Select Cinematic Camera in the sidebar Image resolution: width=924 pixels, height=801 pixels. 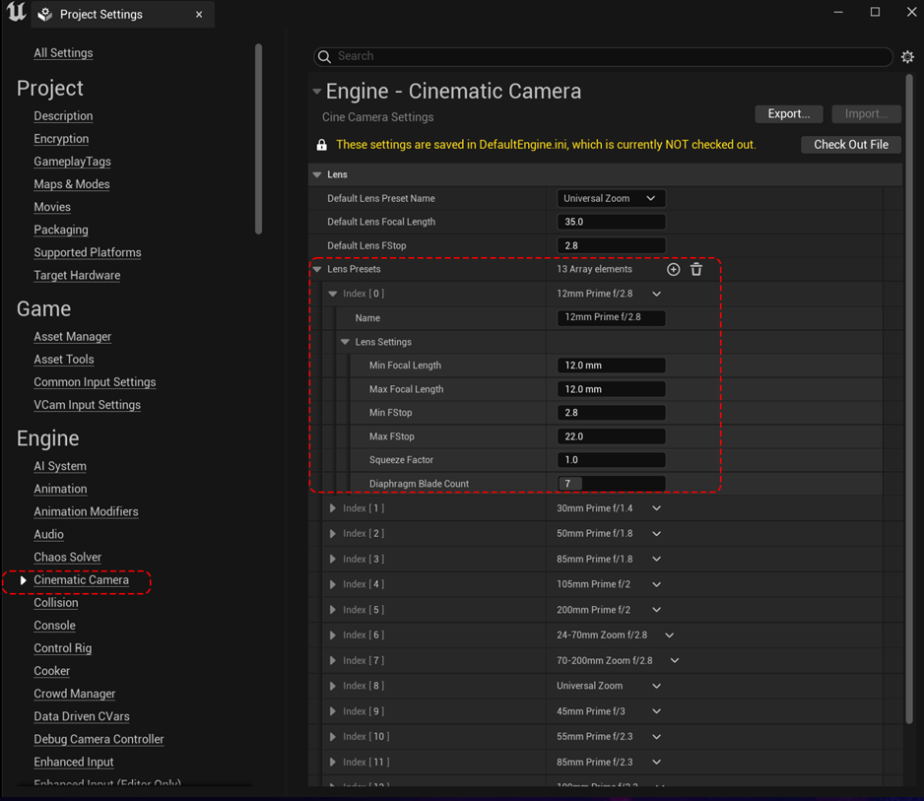point(82,580)
